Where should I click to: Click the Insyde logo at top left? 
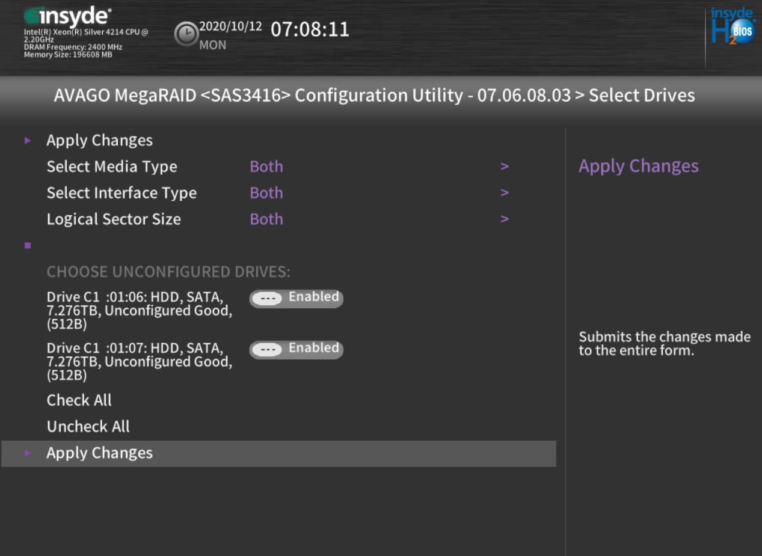click(67, 16)
